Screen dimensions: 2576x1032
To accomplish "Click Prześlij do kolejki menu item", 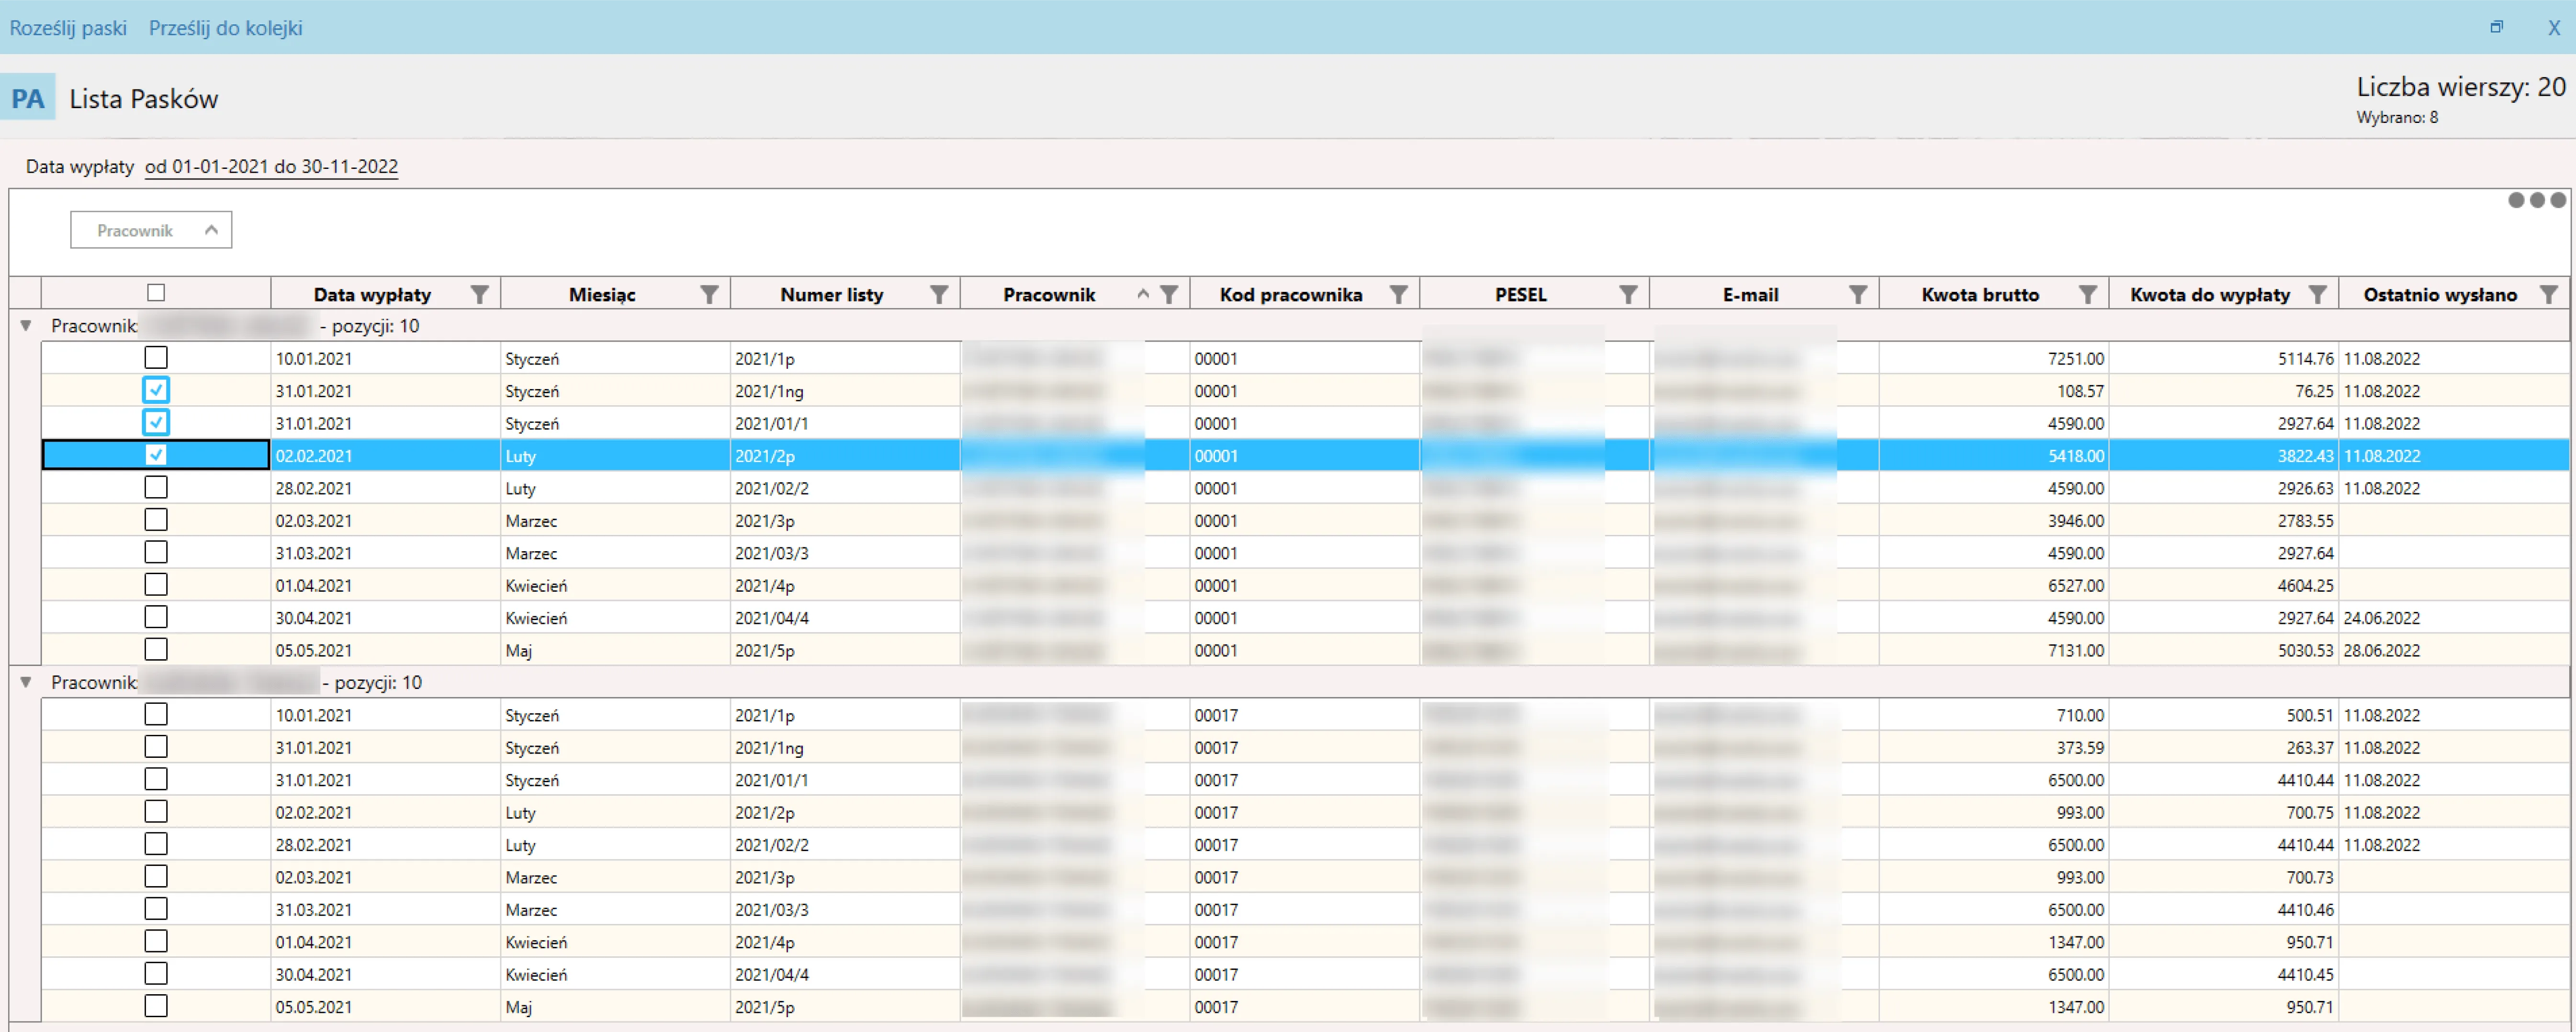I will 226,28.
